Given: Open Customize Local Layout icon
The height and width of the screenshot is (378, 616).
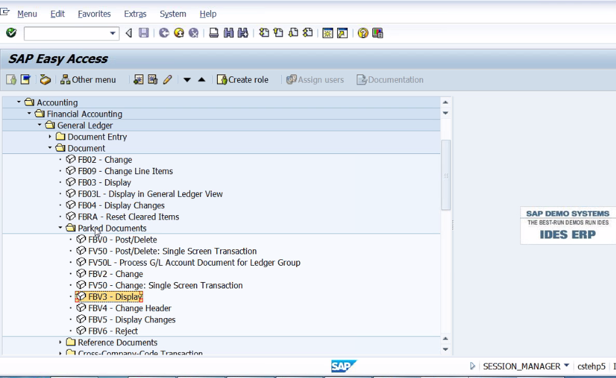Looking at the screenshot, I should pos(378,33).
